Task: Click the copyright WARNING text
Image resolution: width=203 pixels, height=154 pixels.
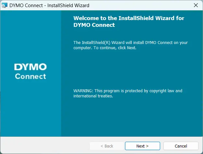Action: (x=128, y=93)
